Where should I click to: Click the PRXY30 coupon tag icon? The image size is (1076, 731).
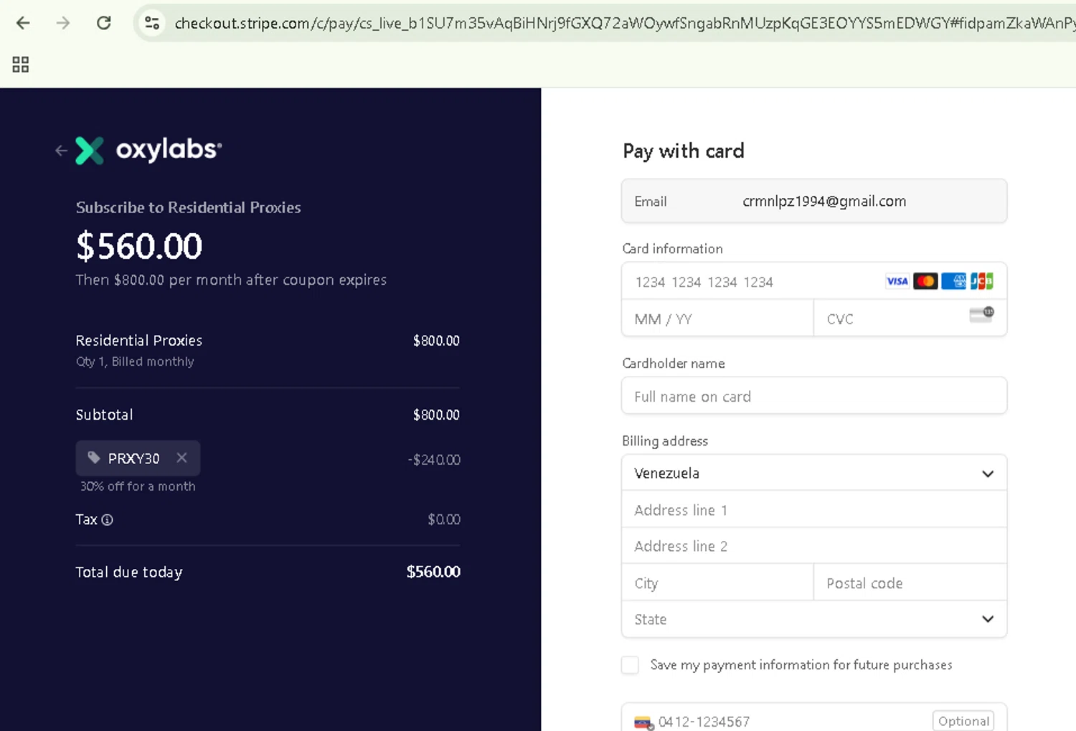click(94, 458)
